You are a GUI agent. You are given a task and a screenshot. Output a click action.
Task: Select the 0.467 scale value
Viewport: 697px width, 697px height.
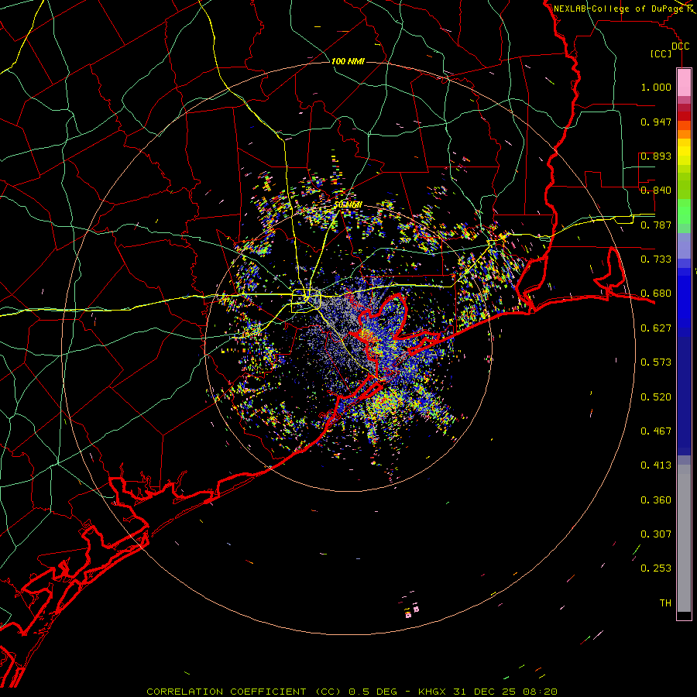tap(656, 431)
